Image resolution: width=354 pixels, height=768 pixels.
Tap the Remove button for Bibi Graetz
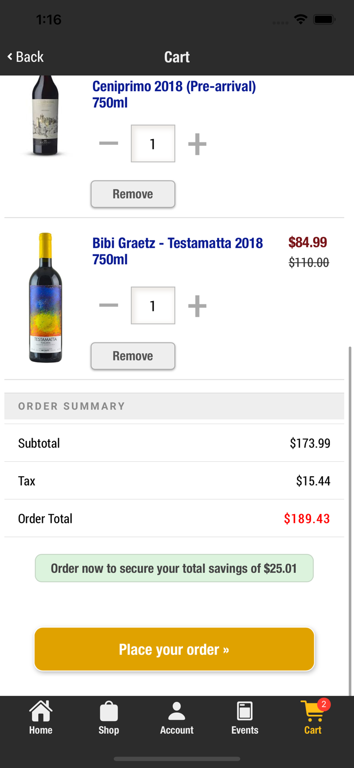(133, 356)
